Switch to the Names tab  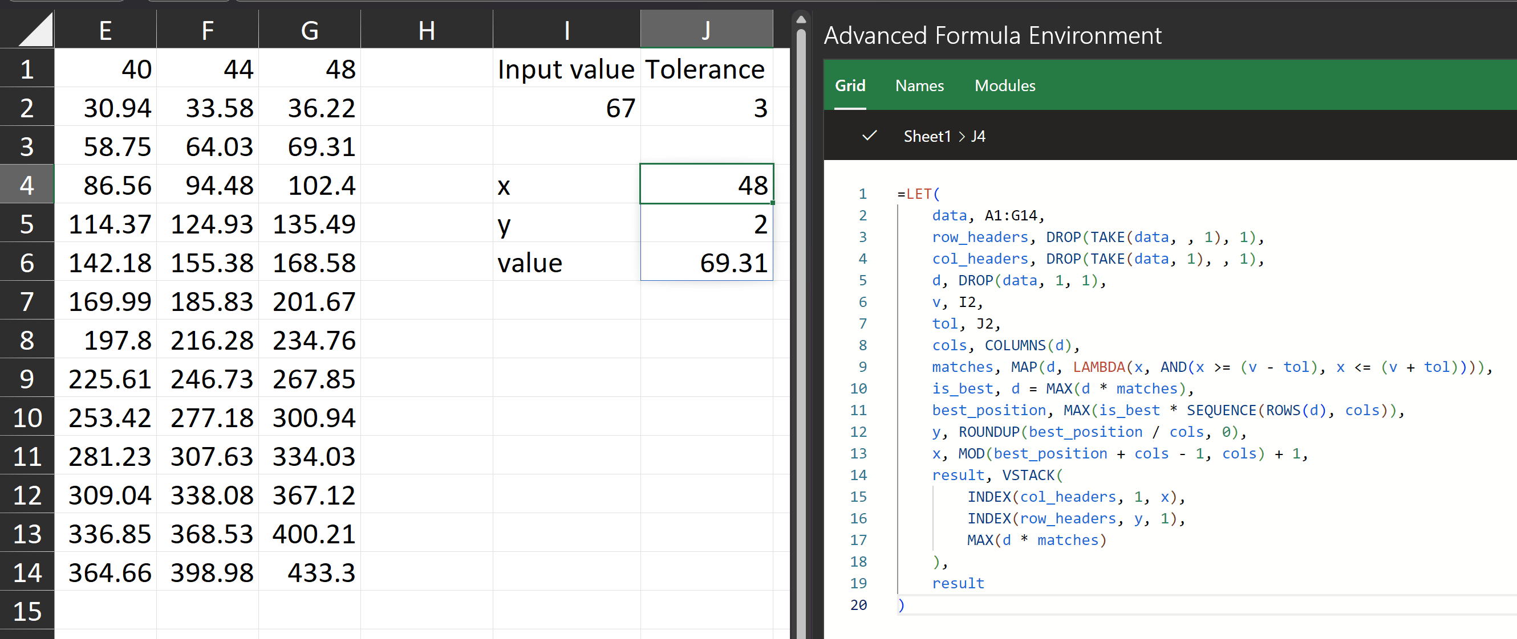919,86
